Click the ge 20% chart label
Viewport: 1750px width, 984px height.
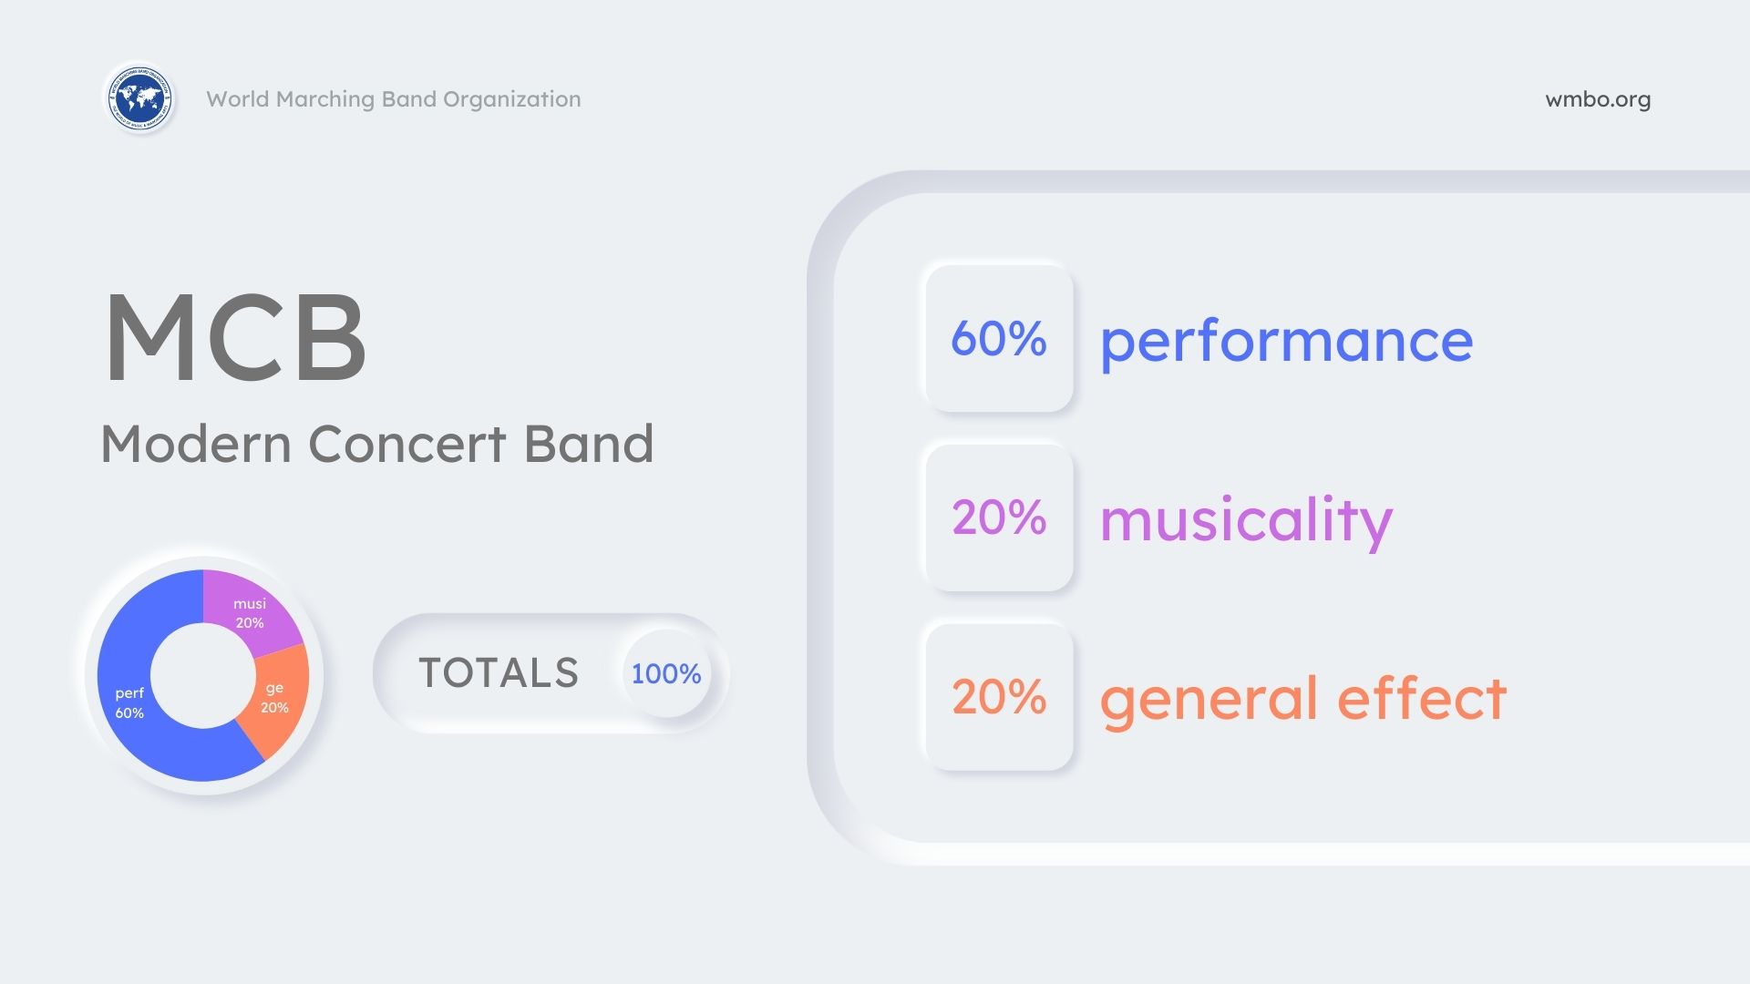click(x=274, y=698)
